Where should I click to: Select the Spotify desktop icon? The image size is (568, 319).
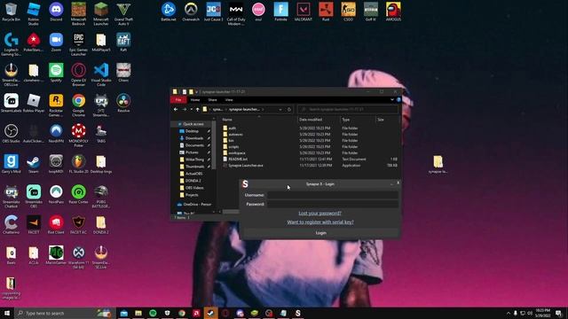pyautogui.click(x=56, y=73)
